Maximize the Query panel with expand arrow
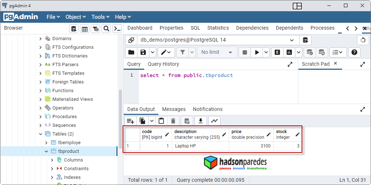 pos(290,64)
